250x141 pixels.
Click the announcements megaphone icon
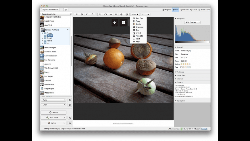click(66, 9)
